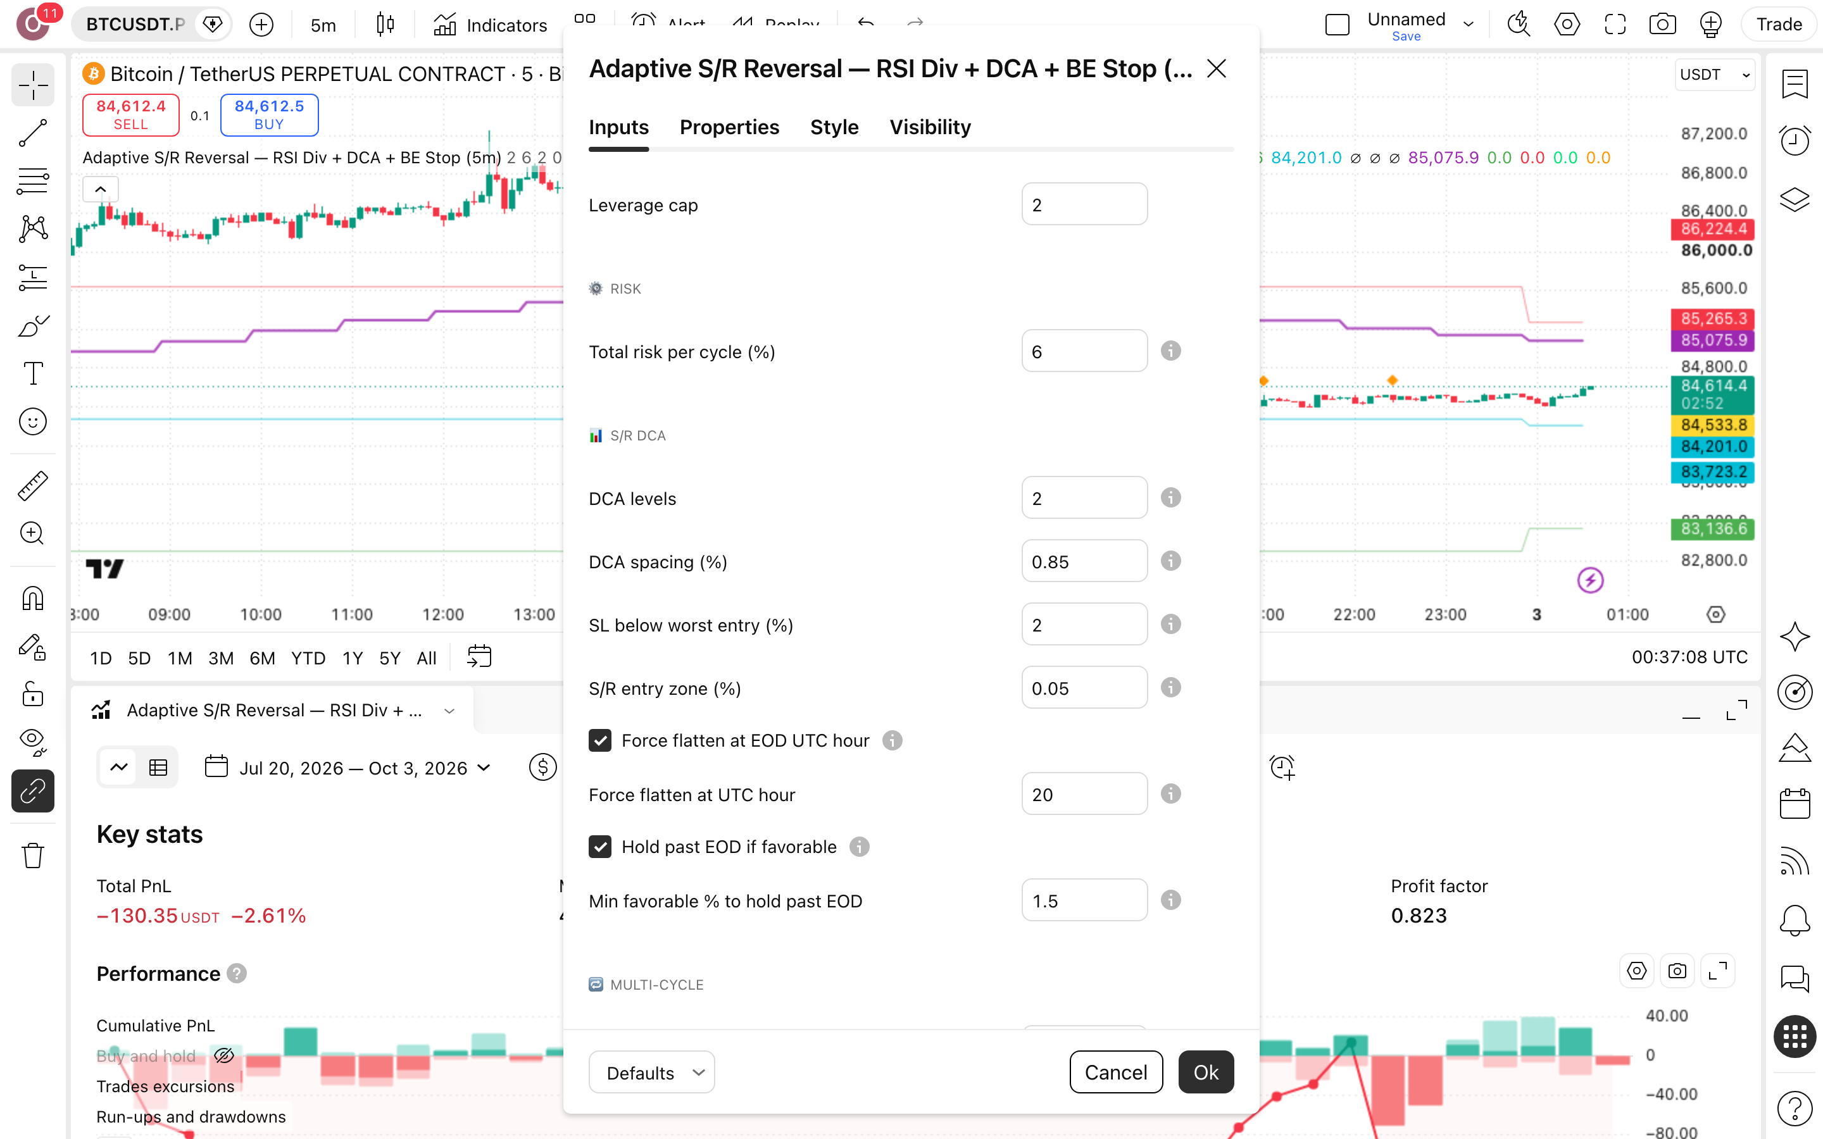This screenshot has width=1823, height=1139.
Task: Activate the magnet snap mode icon
Action: click(x=32, y=598)
